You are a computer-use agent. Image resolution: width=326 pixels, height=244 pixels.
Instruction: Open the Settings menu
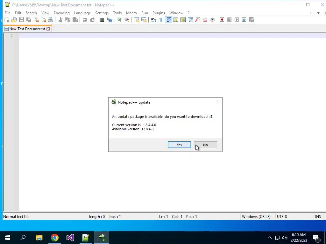pyautogui.click(x=102, y=13)
